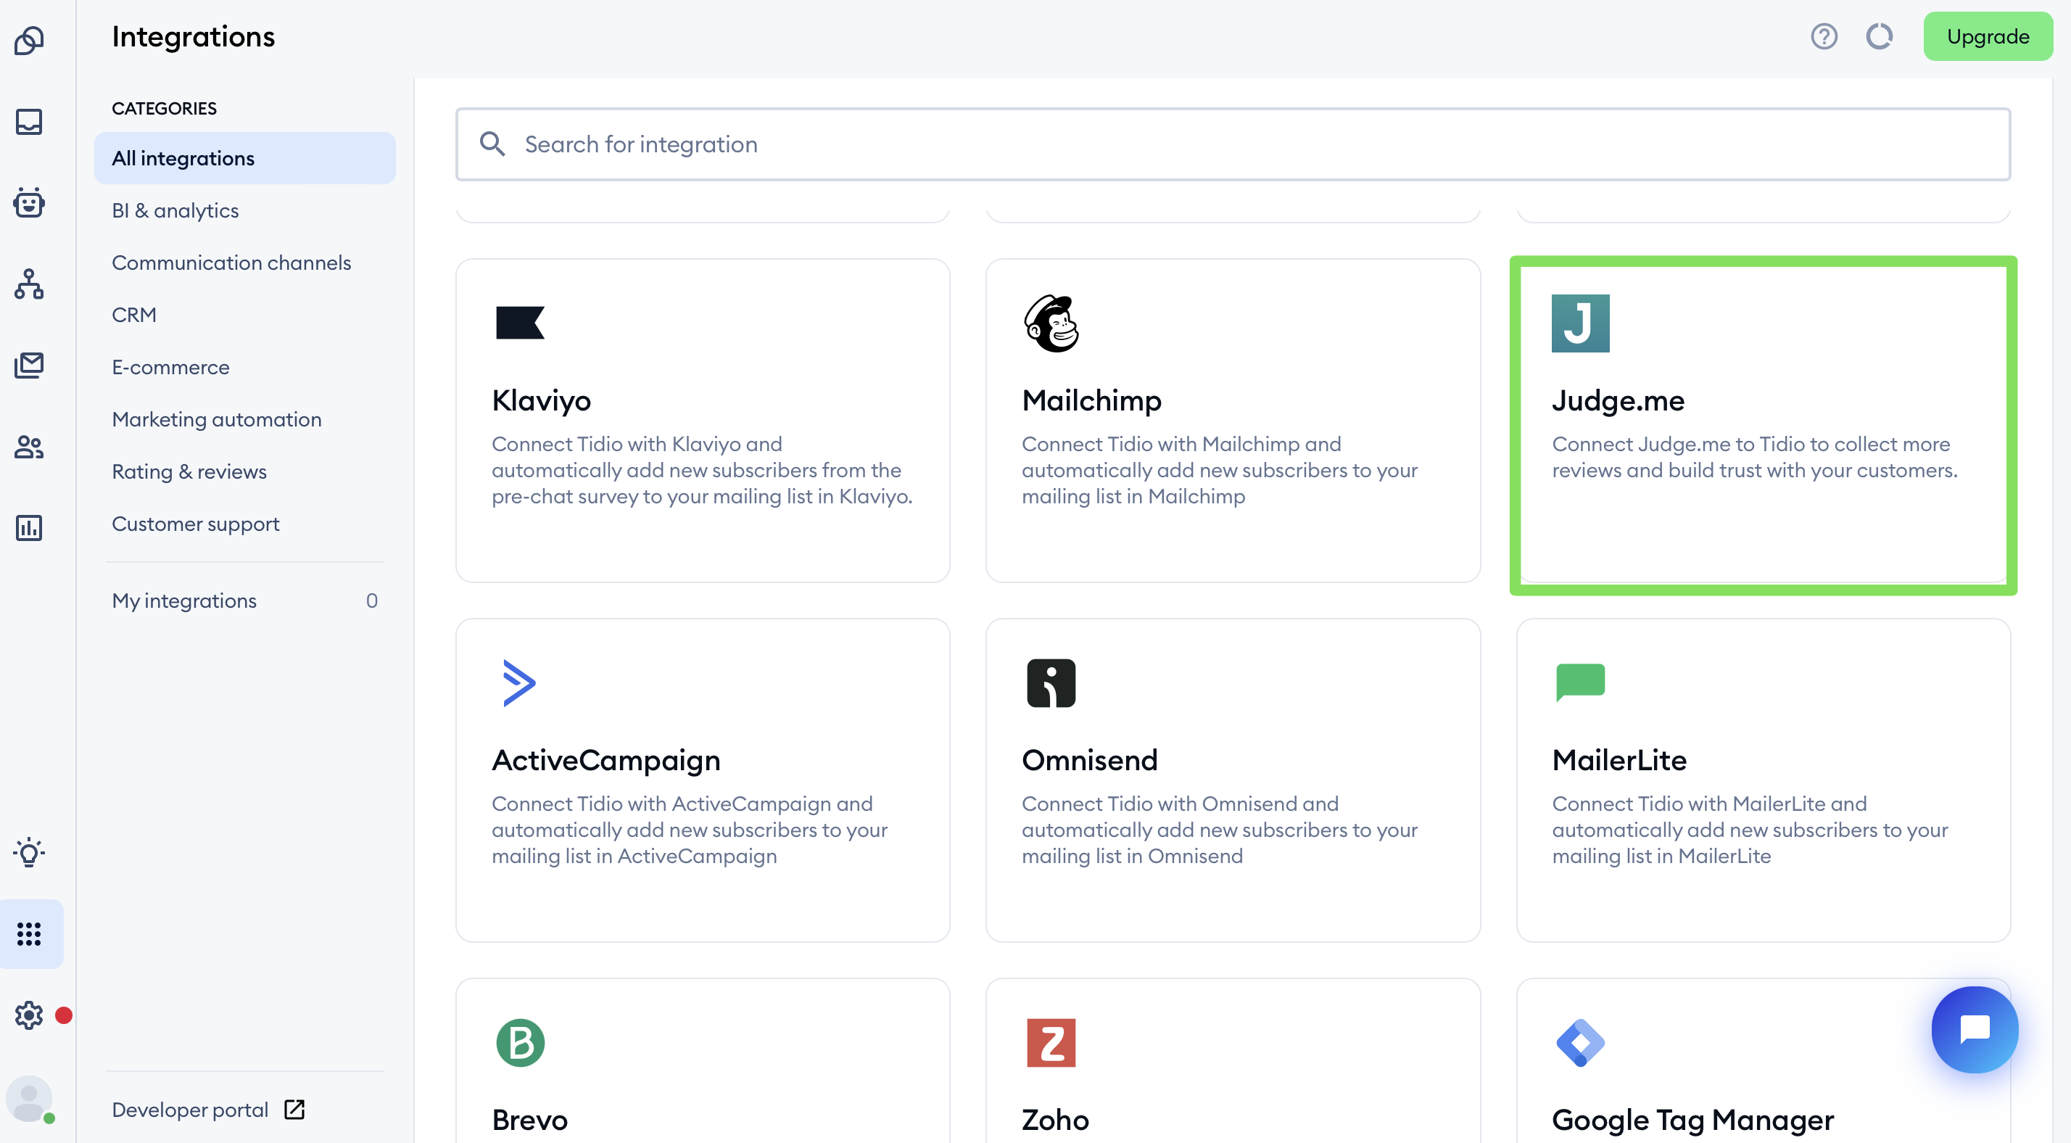2071x1143 pixels.
Task: Click the Mailchimp monkey logo
Action: [x=1051, y=323]
